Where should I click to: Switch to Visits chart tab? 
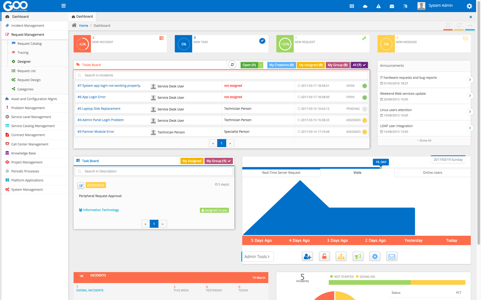pos(357,172)
